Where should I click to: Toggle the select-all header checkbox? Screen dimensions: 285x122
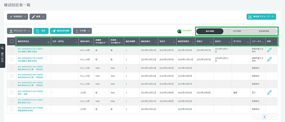(x=12, y=41)
